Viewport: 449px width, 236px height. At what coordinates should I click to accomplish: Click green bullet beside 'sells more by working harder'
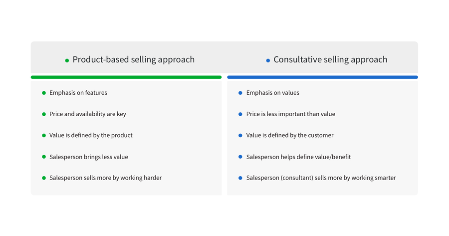tap(44, 178)
